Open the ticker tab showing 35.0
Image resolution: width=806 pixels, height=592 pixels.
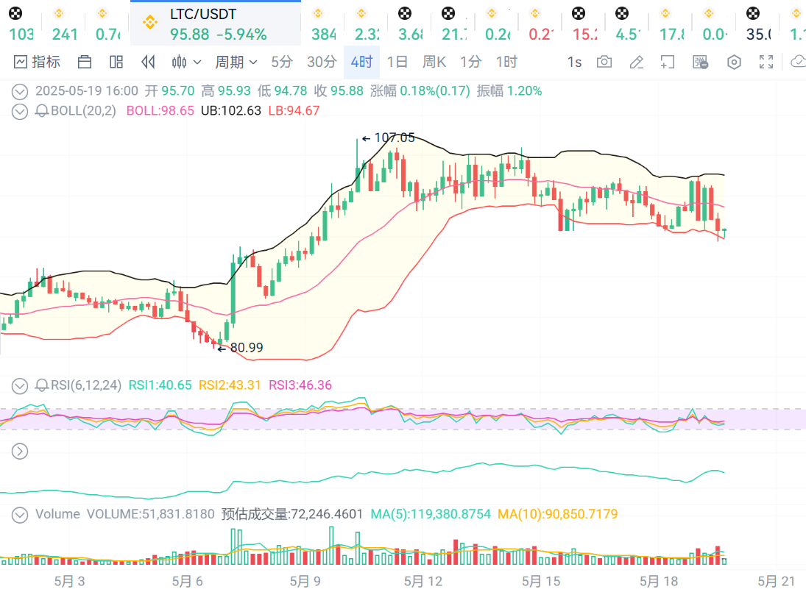click(758, 24)
